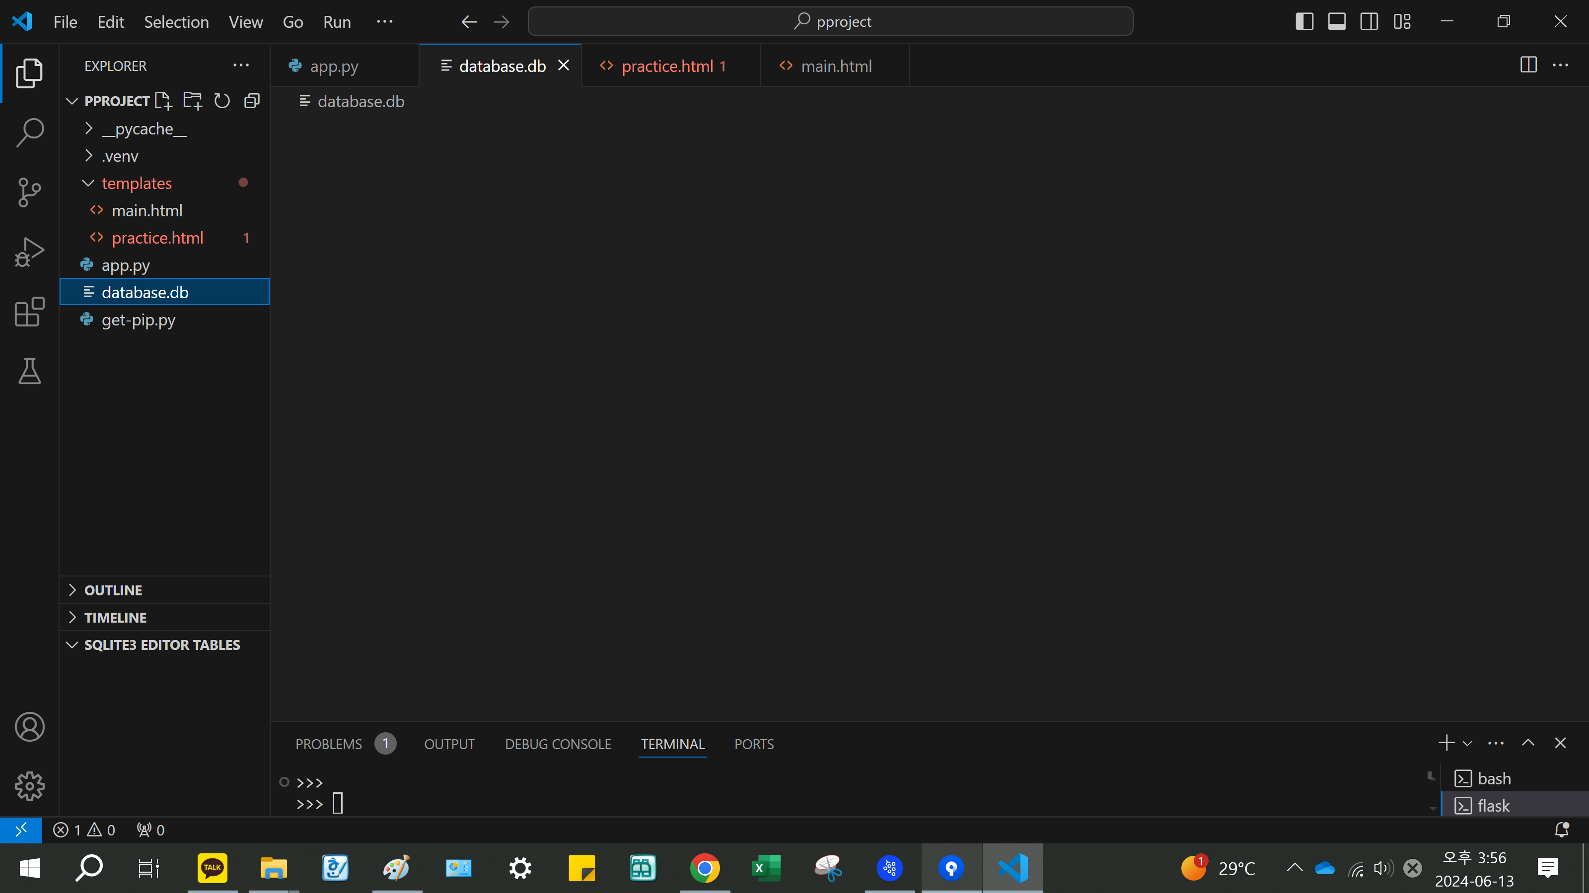Open the View menu

tap(245, 21)
